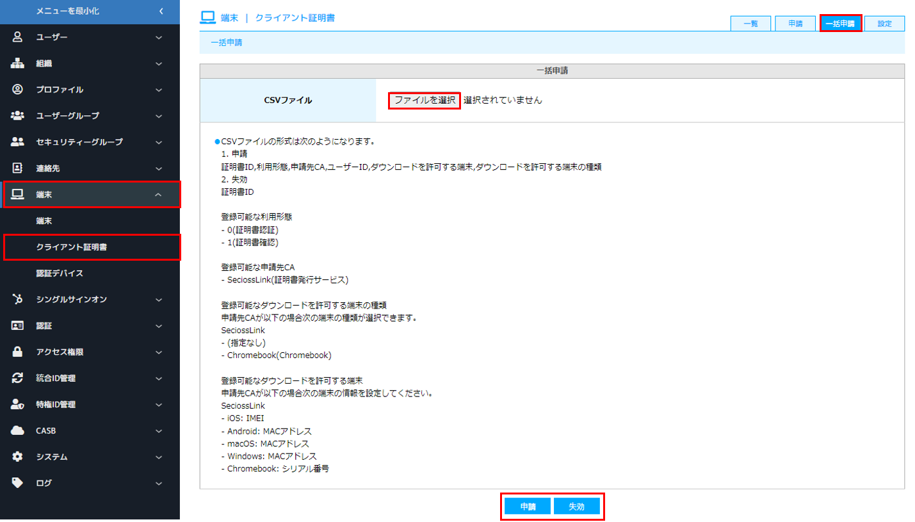
Task: Click the ユーザー person icon in sidebar
Action: [x=18, y=37]
